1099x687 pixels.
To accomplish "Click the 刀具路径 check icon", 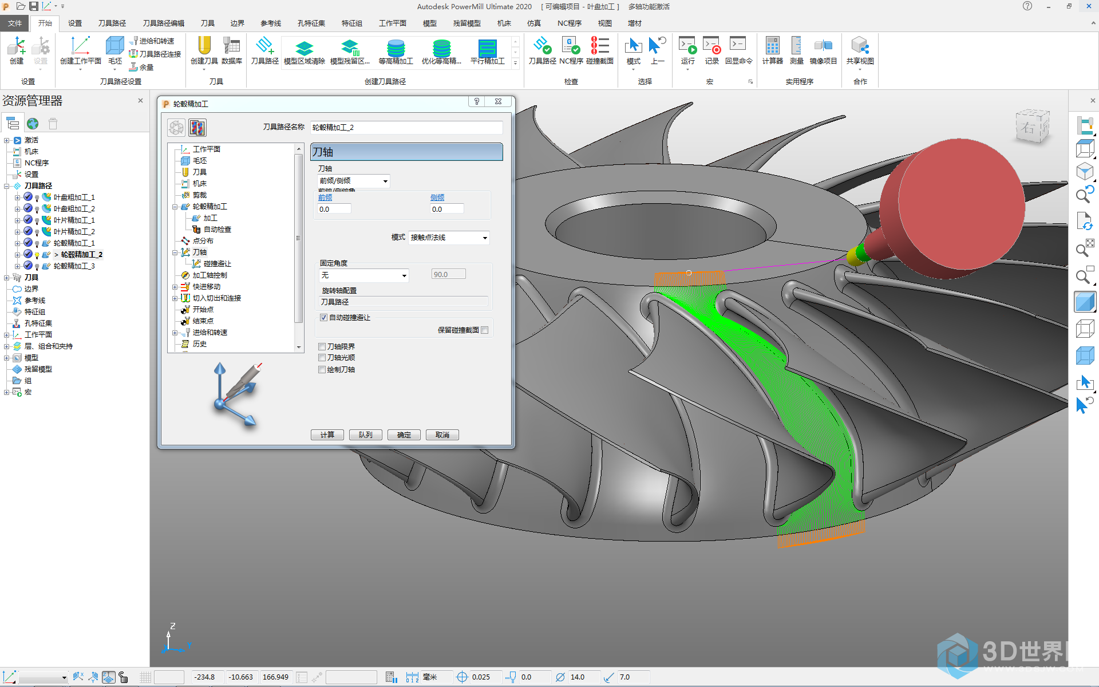I will 542,50.
